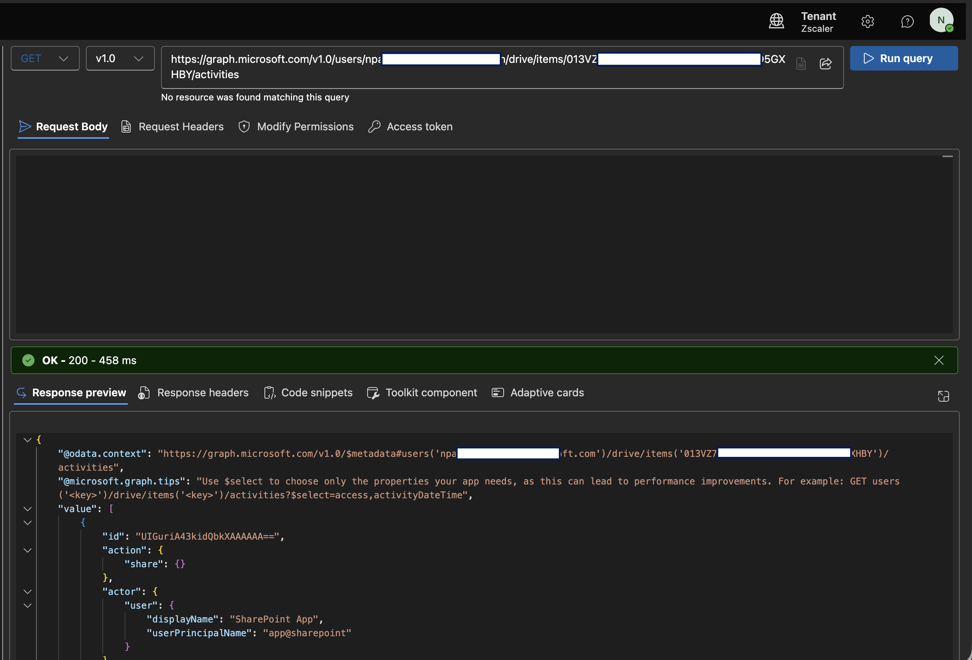Collapse the "value" array in response
972x660 pixels.
click(x=28, y=509)
